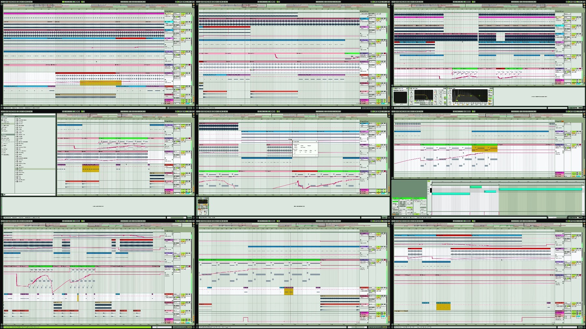586x329 pixels.
Task: Open the Clip box in MIDI clip view
Action: (395, 198)
